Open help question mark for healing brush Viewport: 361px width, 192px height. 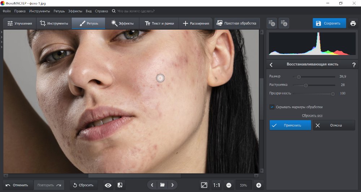pyautogui.click(x=354, y=65)
